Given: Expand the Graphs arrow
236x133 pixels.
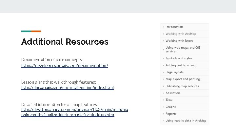Looking at the screenshot, I should click(x=163, y=107).
